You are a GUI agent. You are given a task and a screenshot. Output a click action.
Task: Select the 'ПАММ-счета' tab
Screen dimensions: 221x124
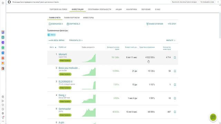click(55, 18)
